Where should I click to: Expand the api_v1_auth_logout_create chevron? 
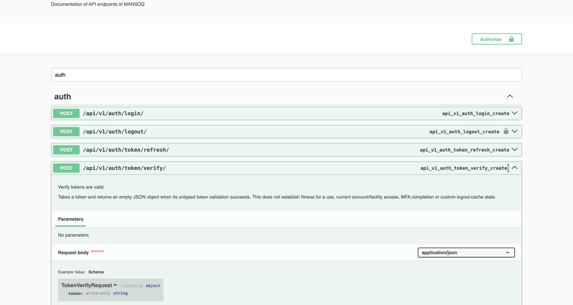click(515, 131)
